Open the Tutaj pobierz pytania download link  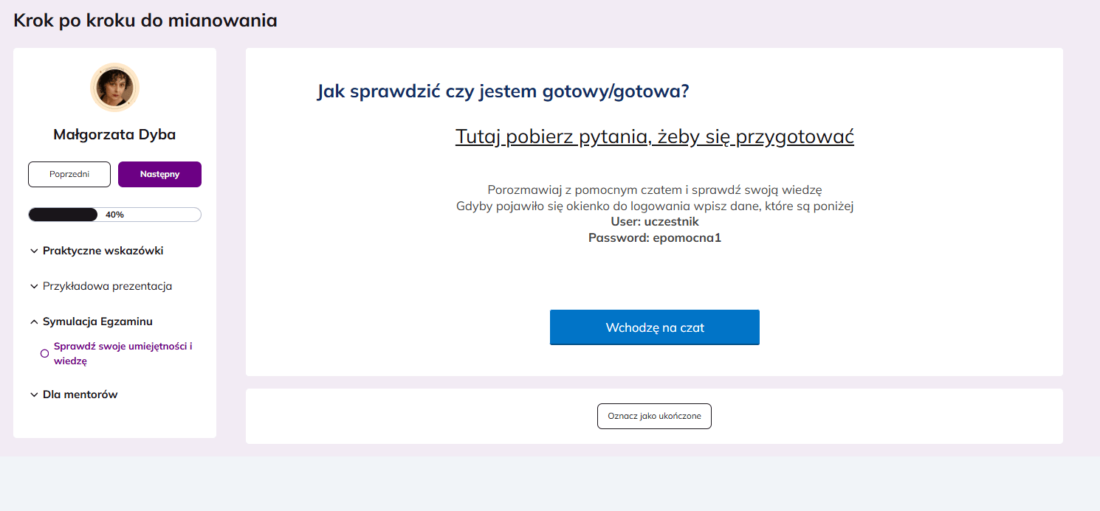point(654,136)
